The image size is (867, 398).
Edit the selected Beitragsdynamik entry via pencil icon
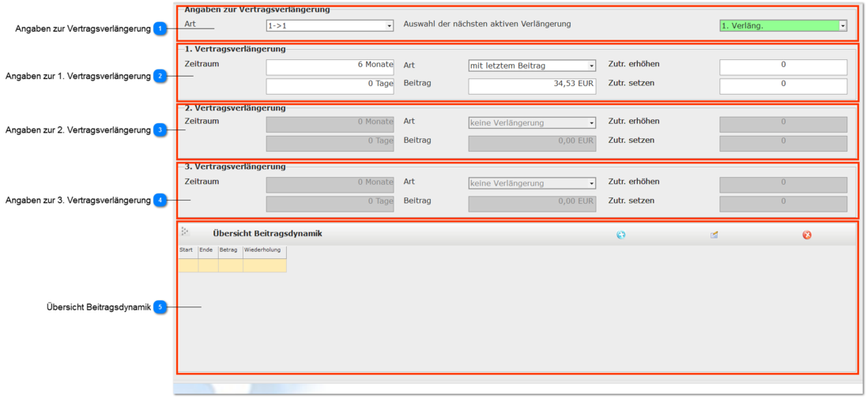pyautogui.click(x=714, y=235)
